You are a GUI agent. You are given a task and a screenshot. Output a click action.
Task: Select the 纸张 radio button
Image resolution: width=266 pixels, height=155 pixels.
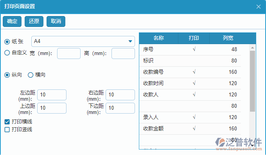(x=7, y=42)
